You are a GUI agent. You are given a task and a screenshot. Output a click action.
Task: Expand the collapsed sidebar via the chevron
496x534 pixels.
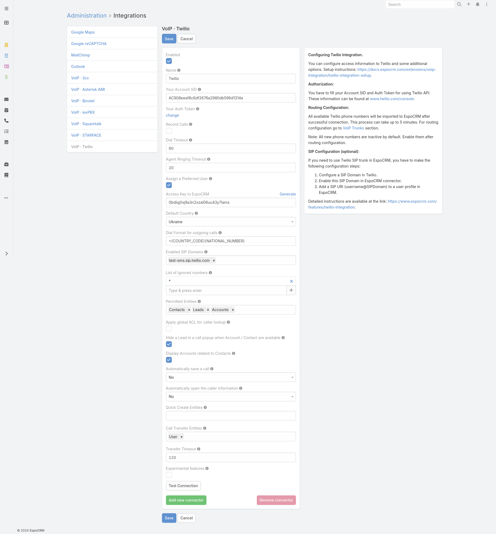(6, 253)
